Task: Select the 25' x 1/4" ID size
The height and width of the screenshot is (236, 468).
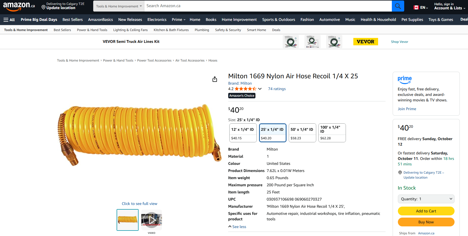Action: pyautogui.click(x=273, y=133)
